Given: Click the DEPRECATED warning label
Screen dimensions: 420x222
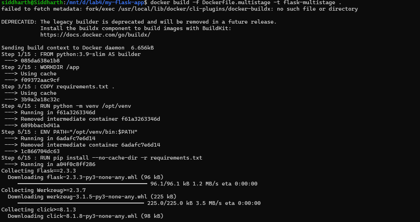Looking at the screenshot, I should click(x=19, y=22).
